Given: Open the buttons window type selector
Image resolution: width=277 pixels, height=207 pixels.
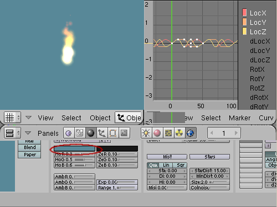Looking at the screenshot, I should tap(12, 133).
